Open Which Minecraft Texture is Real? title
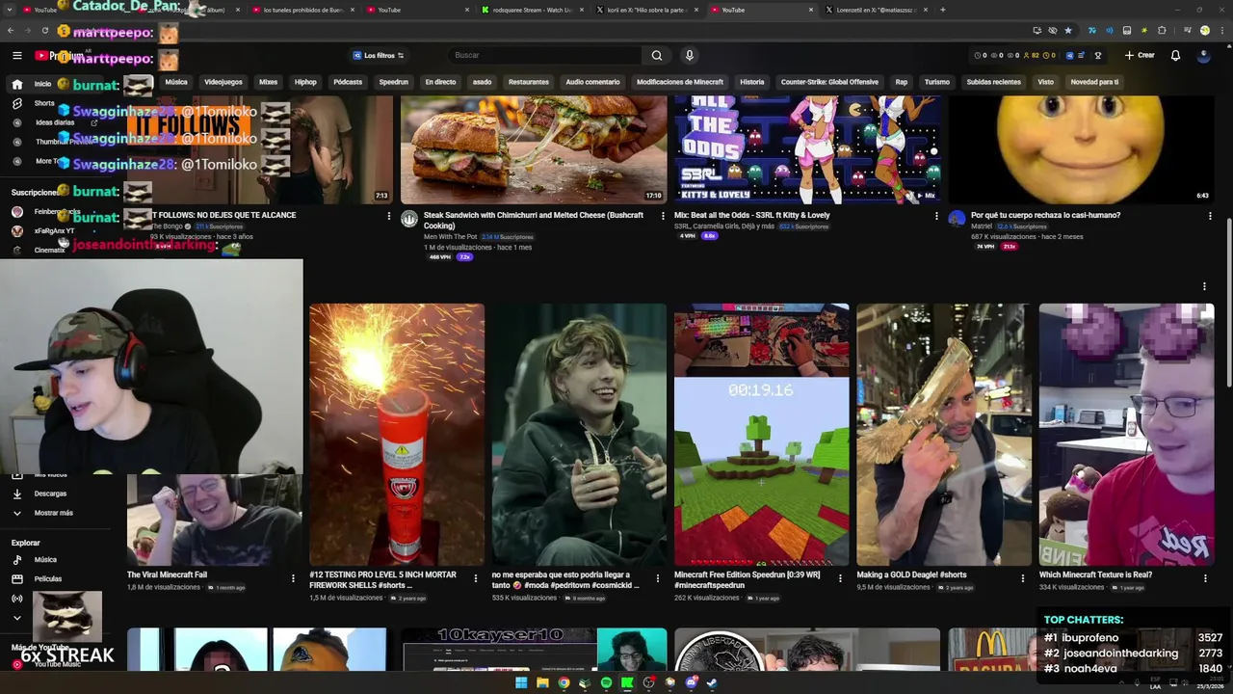This screenshot has height=694, width=1233. [x=1095, y=574]
